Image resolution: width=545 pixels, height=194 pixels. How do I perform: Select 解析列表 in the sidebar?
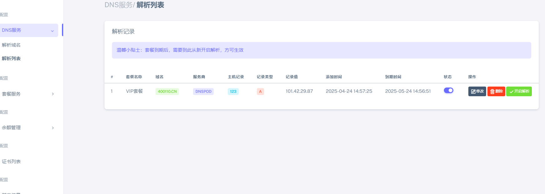pos(11,58)
